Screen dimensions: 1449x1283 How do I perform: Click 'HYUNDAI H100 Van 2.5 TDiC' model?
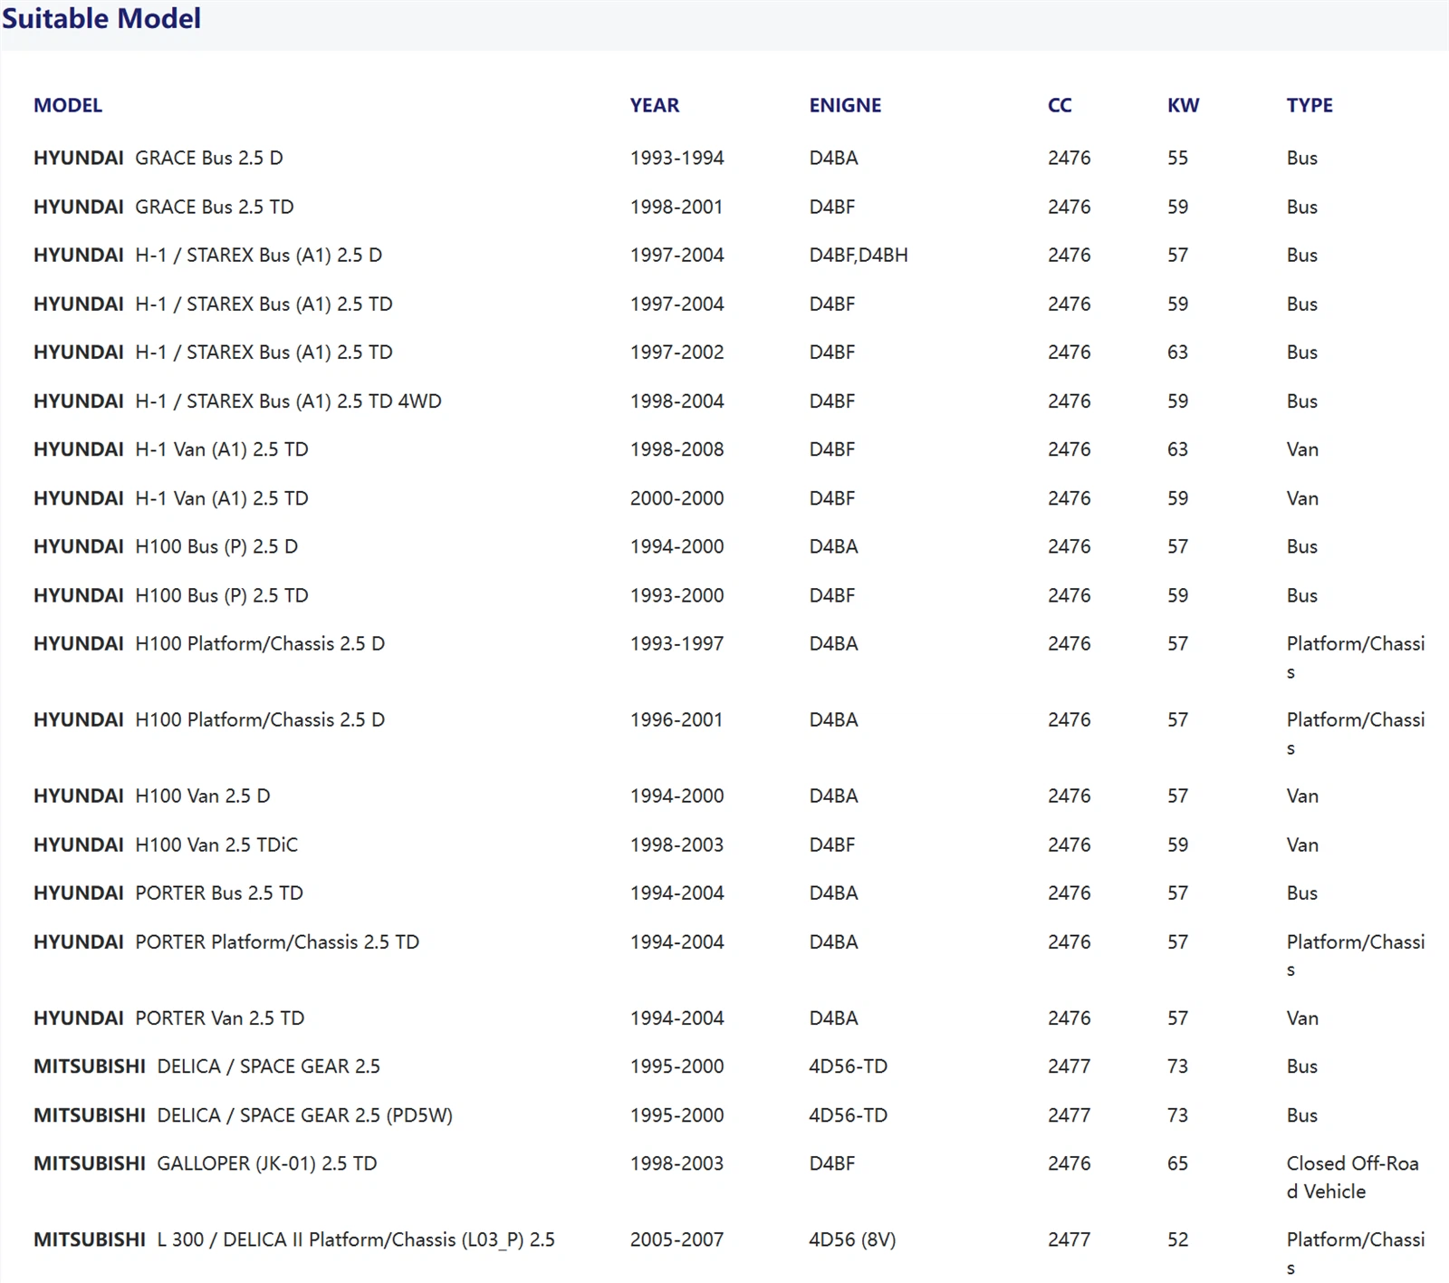(x=166, y=844)
